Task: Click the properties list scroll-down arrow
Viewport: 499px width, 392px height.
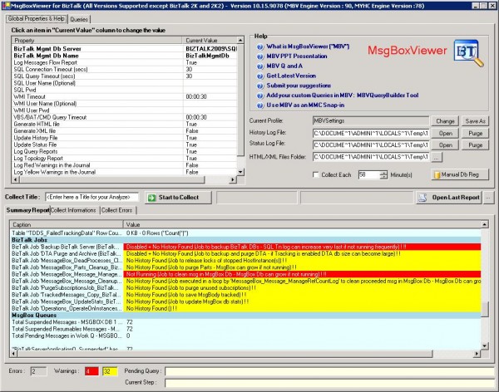Action: point(240,172)
